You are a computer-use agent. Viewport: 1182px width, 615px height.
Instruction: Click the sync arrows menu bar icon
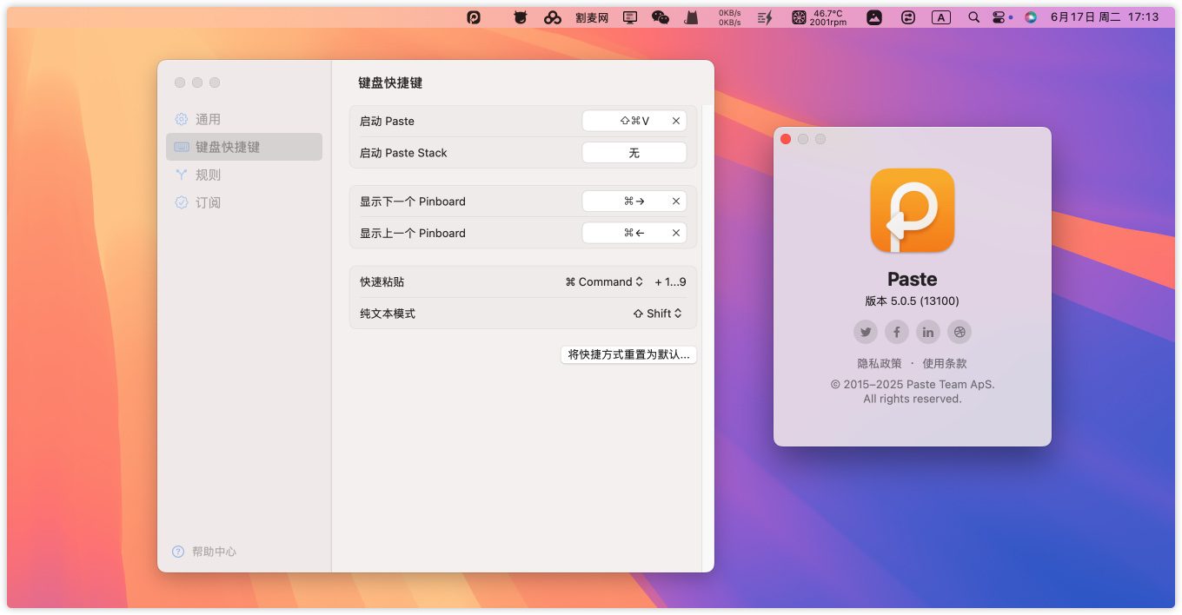[908, 17]
